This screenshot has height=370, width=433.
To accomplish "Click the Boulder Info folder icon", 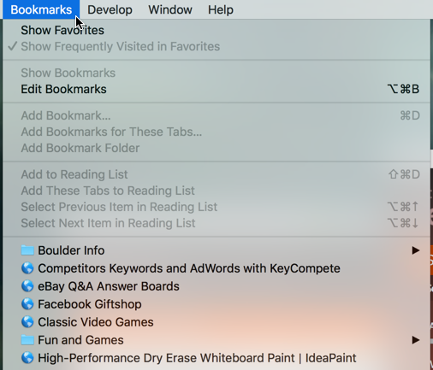I will pos(27,250).
